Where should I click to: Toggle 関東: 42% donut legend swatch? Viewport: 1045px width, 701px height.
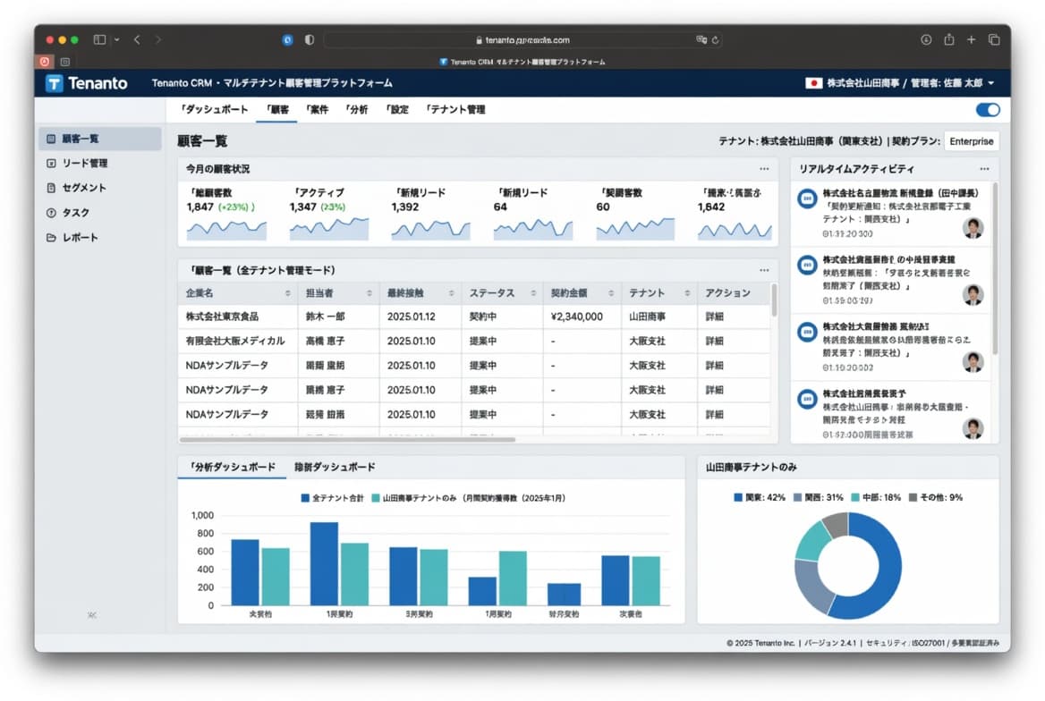[x=738, y=497]
